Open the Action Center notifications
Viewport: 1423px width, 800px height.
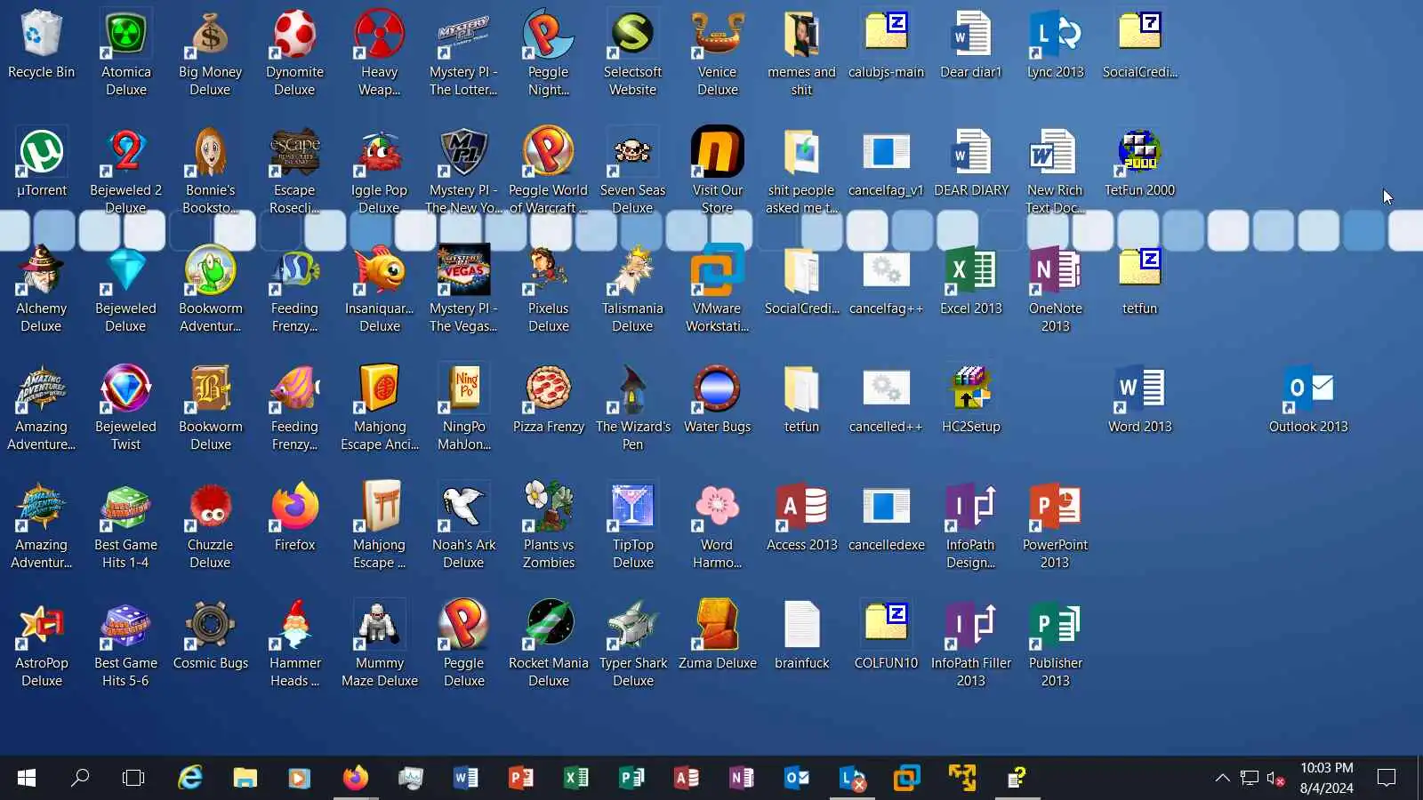pyautogui.click(x=1386, y=779)
